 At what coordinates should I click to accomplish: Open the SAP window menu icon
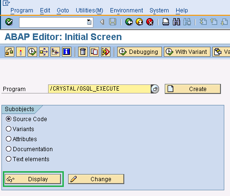point(6,3)
